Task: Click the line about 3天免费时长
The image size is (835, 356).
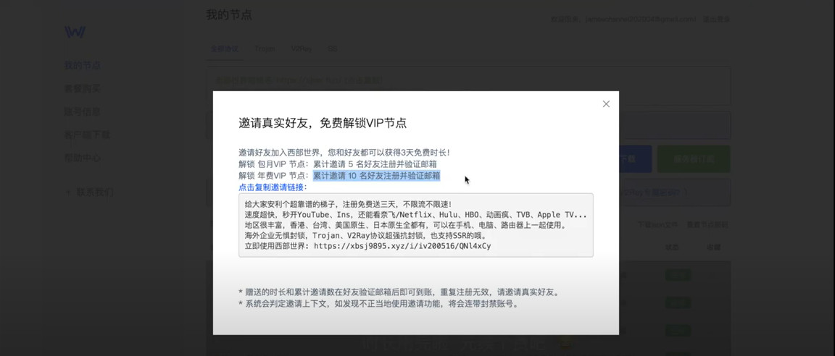Action: click(344, 153)
